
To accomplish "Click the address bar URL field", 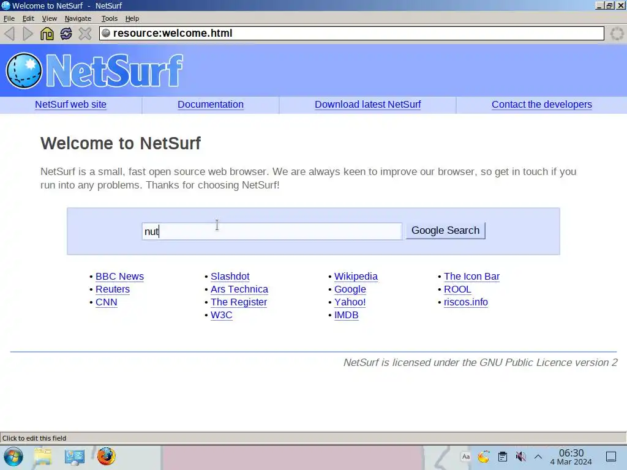I will [351, 33].
